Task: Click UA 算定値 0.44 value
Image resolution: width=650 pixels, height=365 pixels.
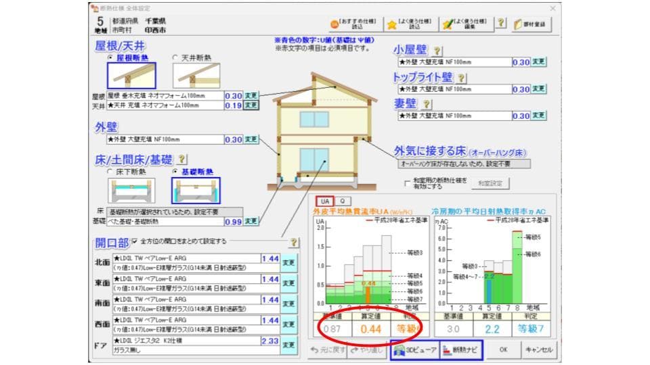Action: pos(370,328)
